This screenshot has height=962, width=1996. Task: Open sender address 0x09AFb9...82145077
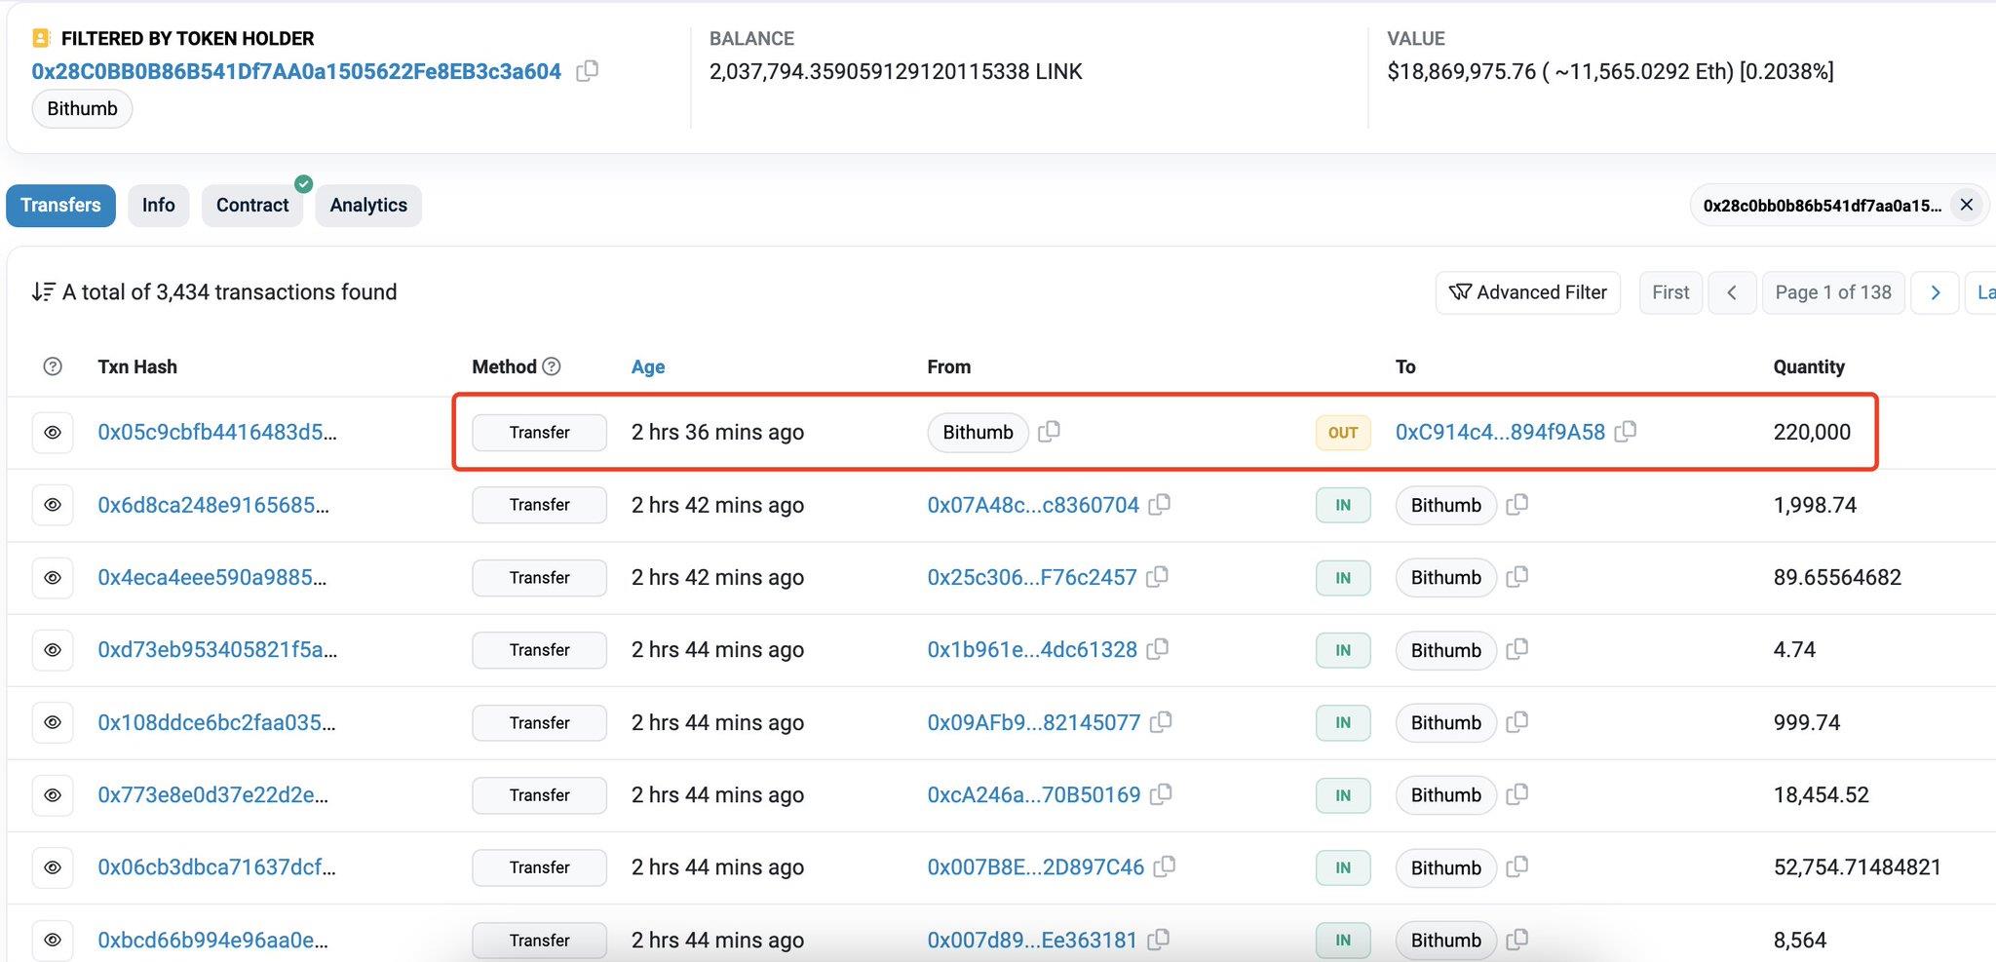click(1034, 722)
